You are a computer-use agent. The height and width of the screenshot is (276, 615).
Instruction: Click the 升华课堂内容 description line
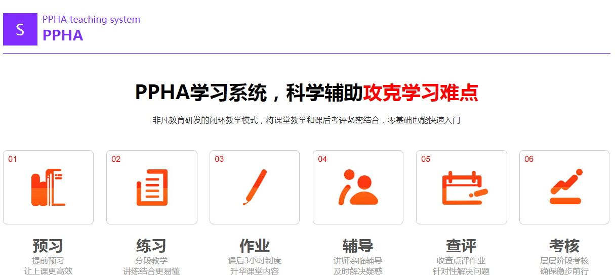tap(255, 271)
